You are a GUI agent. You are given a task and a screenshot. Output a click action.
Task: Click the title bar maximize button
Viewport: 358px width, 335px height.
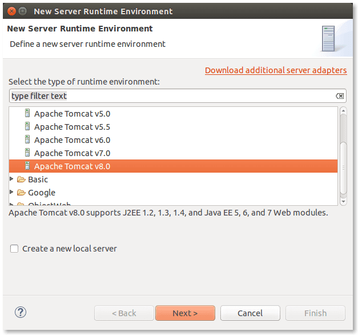[22, 11]
